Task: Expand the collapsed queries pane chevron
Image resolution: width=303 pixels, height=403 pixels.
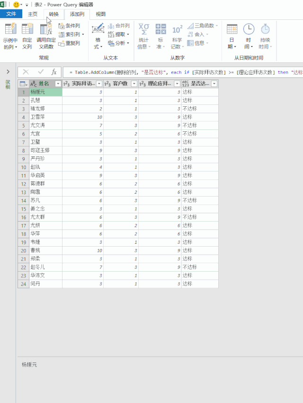Action: click(x=8, y=72)
